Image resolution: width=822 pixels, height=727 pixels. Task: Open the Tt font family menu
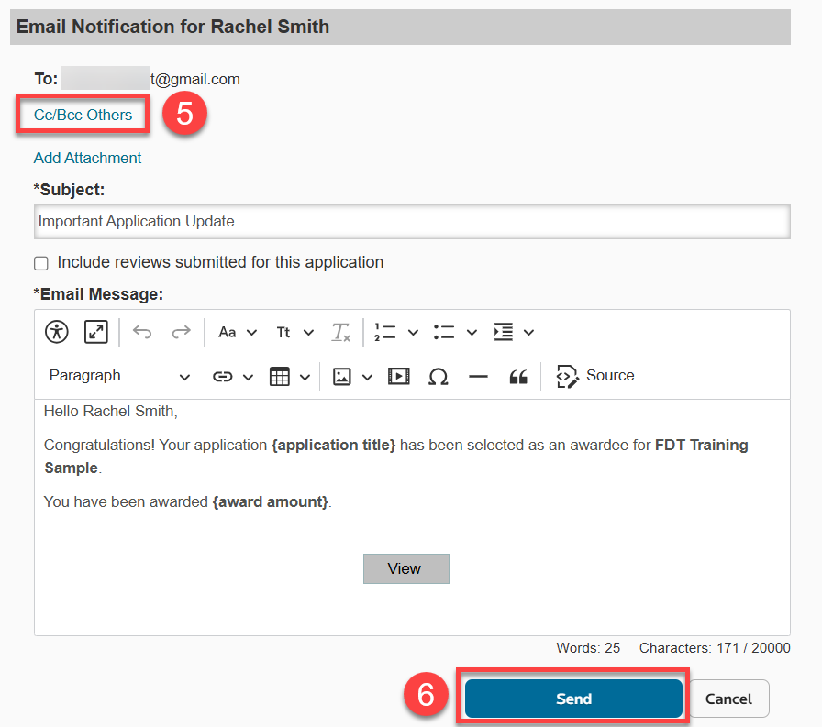pyautogui.click(x=283, y=333)
